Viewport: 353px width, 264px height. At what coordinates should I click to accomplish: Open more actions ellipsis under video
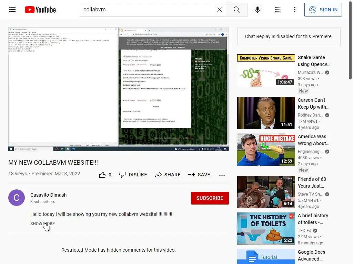coord(222,175)
